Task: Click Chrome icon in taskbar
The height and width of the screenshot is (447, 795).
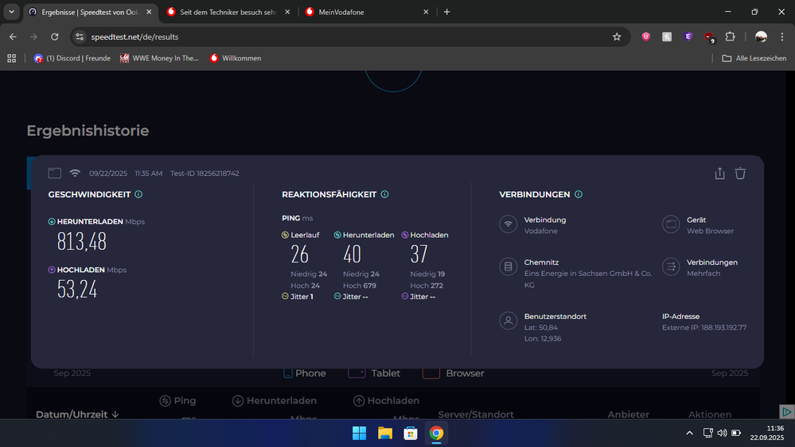Action: 437,433
